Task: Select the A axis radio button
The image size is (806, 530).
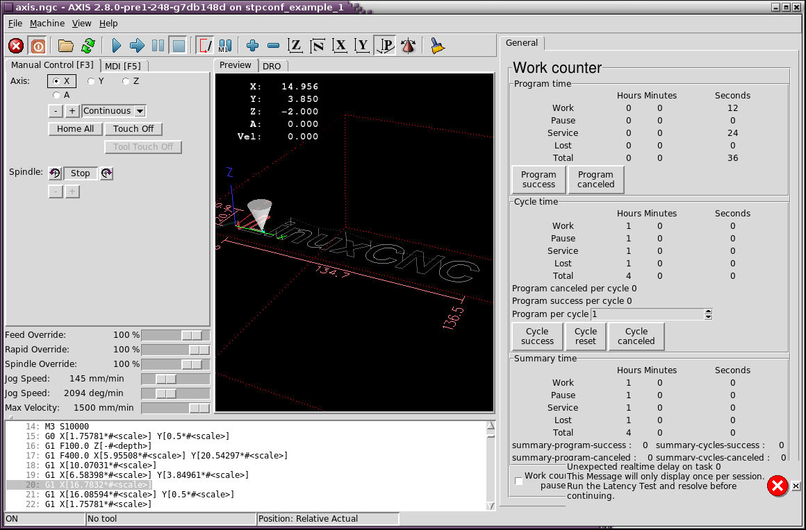Action: click(x=56, y=95)
